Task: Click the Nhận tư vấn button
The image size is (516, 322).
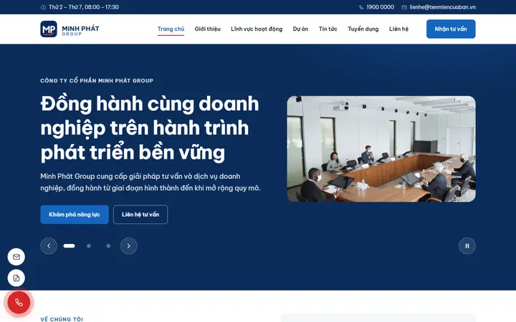Action: coord(451,29)
